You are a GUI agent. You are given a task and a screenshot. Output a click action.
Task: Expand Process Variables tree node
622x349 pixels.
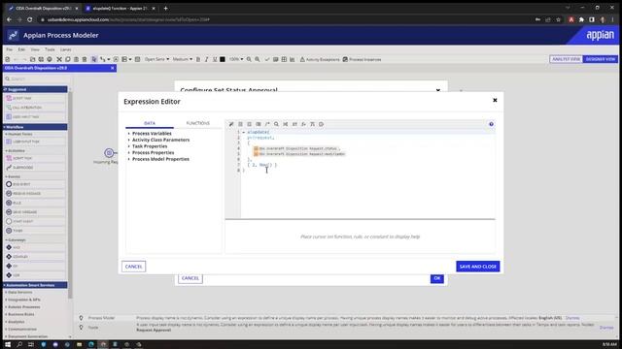(129, 134)
